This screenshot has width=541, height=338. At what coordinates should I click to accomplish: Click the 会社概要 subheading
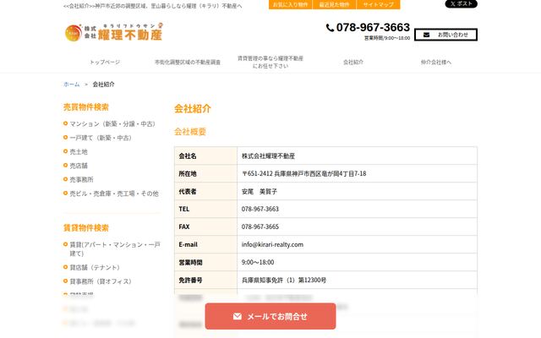(190, 132)
